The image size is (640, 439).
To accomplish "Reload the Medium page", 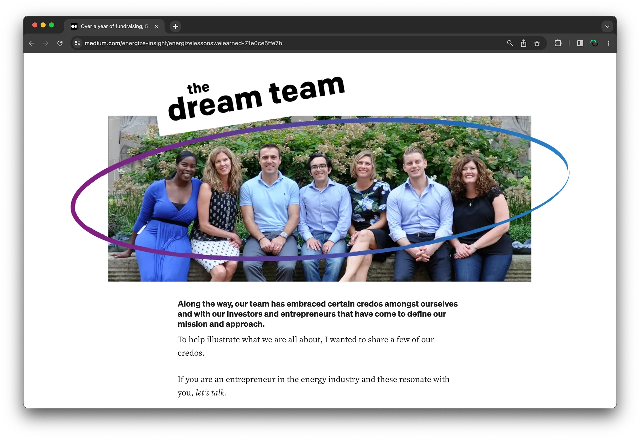I will pos(60,43).
